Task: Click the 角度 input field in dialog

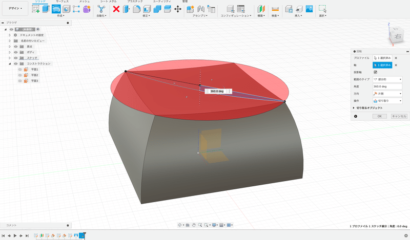Action: tap(387, 86)
